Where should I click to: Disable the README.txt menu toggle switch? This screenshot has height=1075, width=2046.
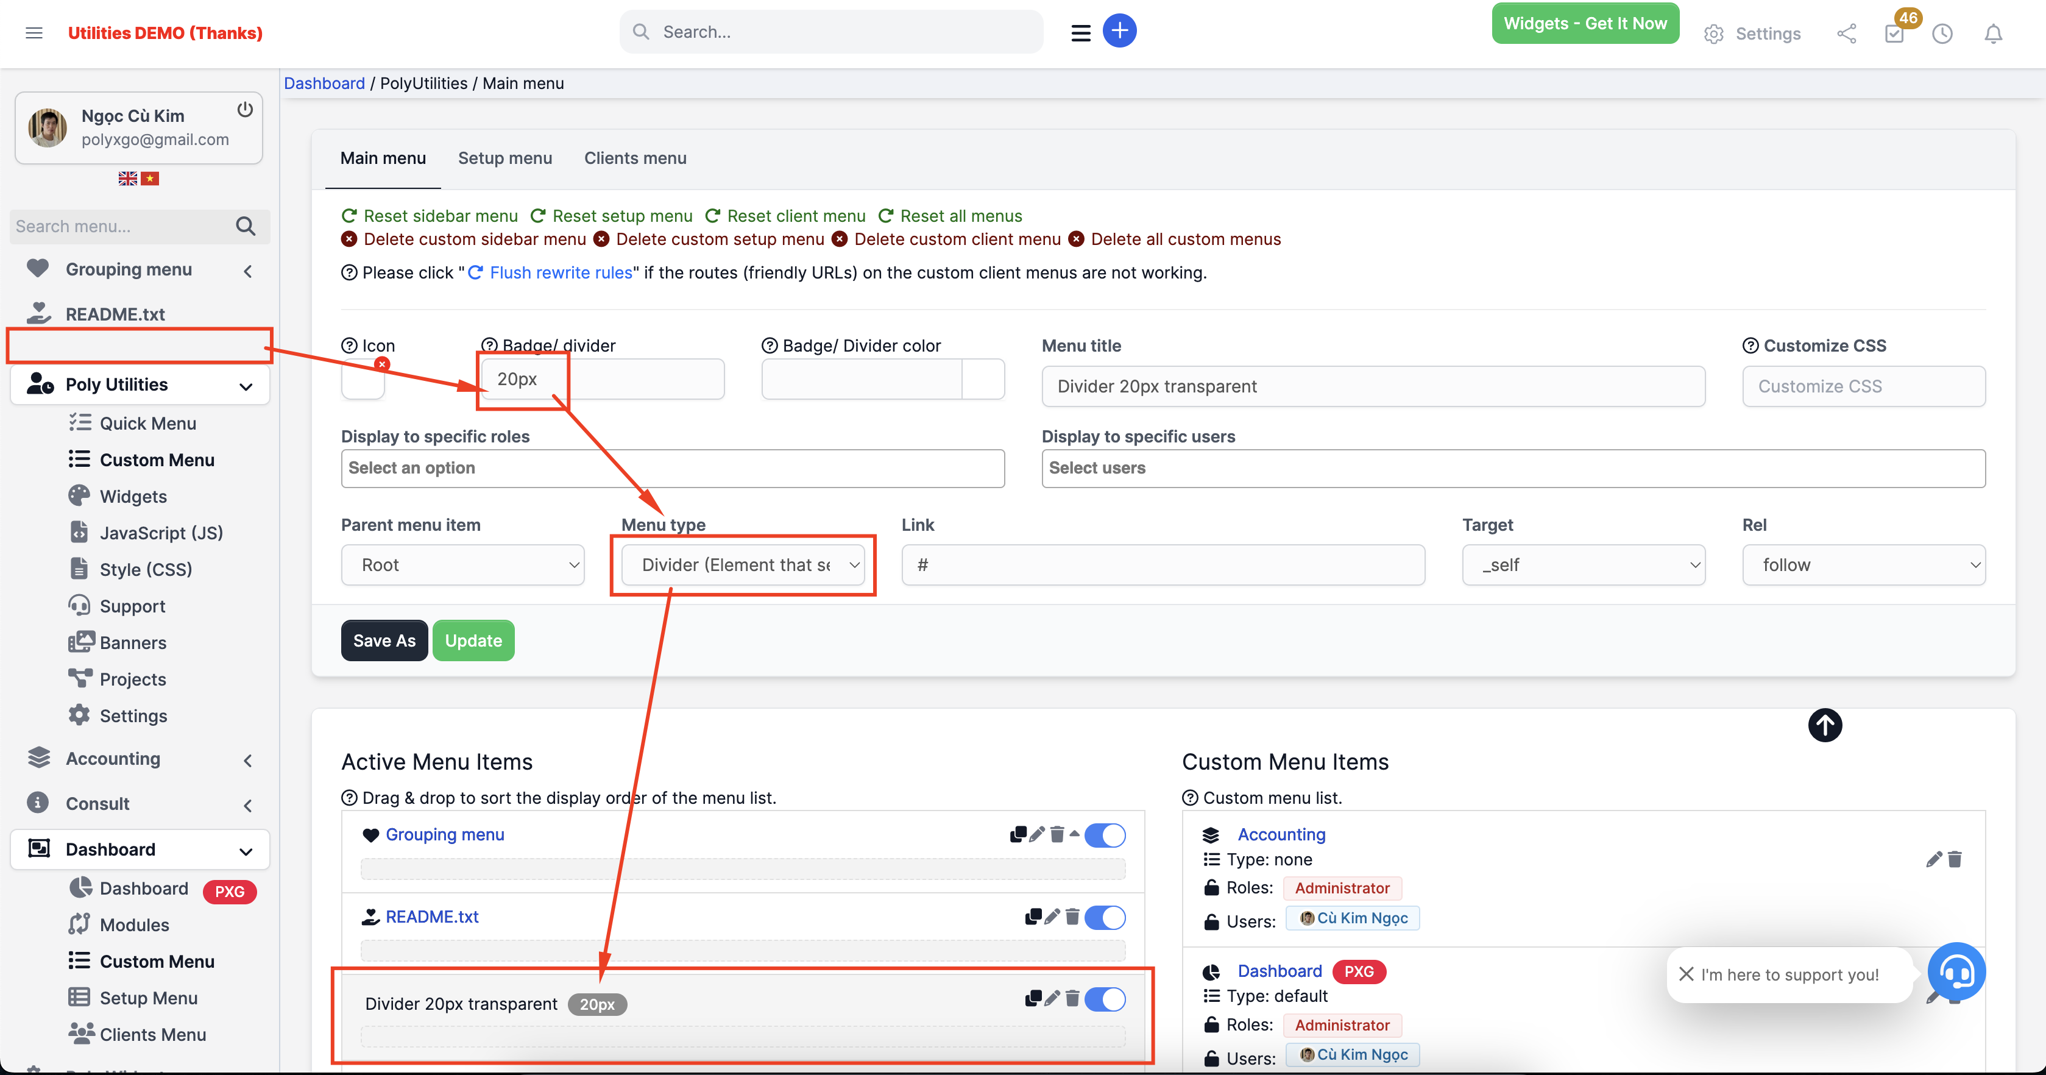(1106, 918)
